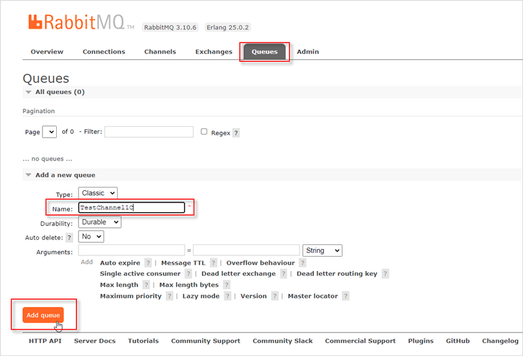The height and width of the screenshot is (356, 523).
Task: Open the Server Docs link
Action: coord(95,341)
